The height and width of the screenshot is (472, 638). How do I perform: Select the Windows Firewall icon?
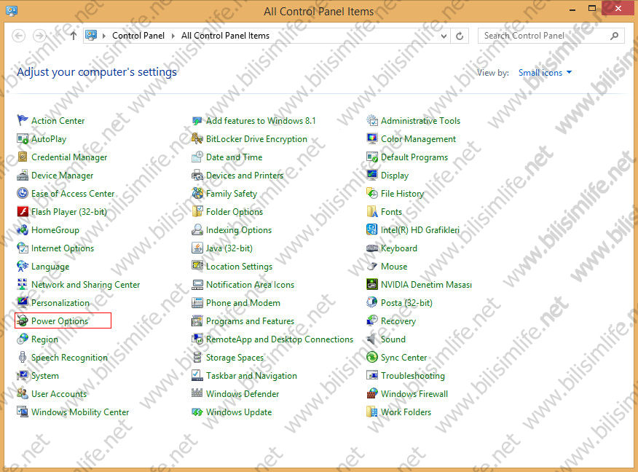372,394
